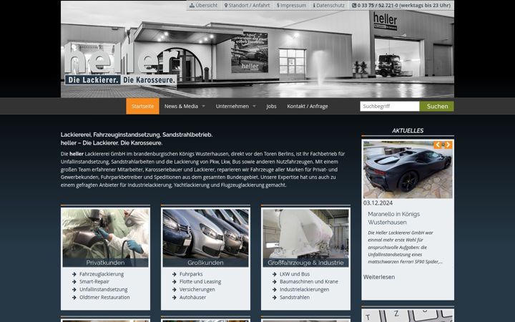The image size is (515, 322).
Task: Open the Impressum link
Action: pyautogui.click(x=293, y=5)
